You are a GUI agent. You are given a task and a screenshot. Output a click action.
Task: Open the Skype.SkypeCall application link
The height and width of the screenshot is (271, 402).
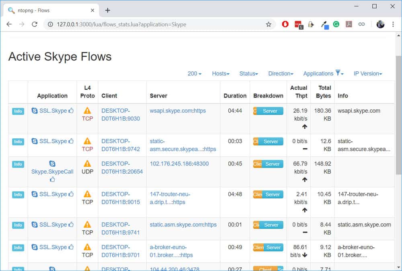(52, 172)
